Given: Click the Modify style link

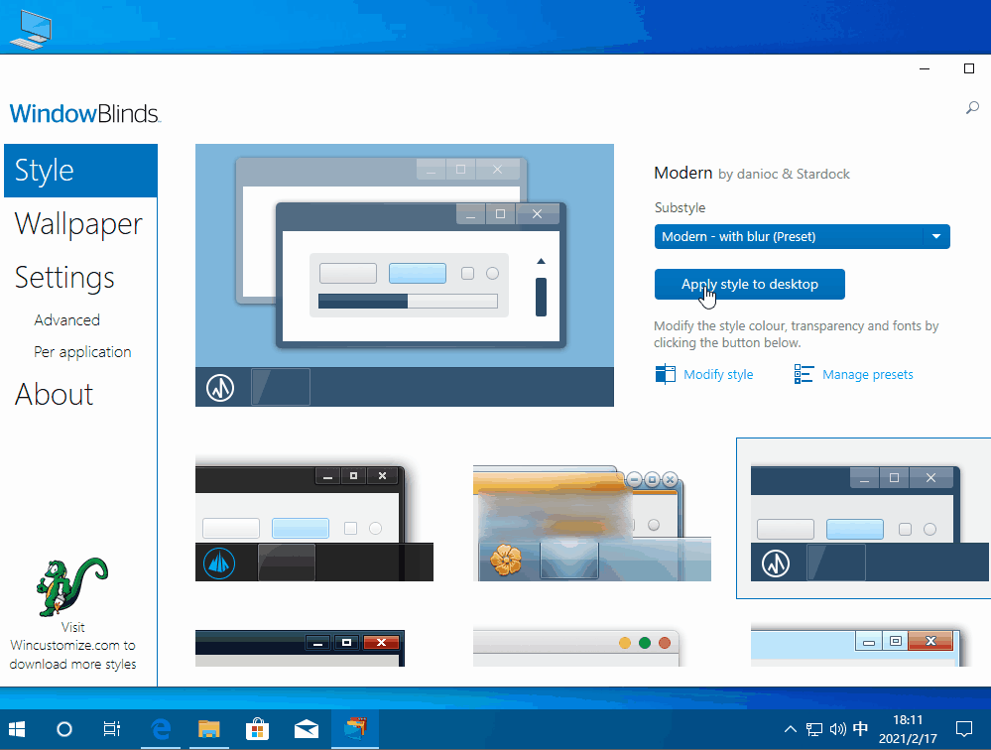Looking at the screenshot, I should [718, 375].
